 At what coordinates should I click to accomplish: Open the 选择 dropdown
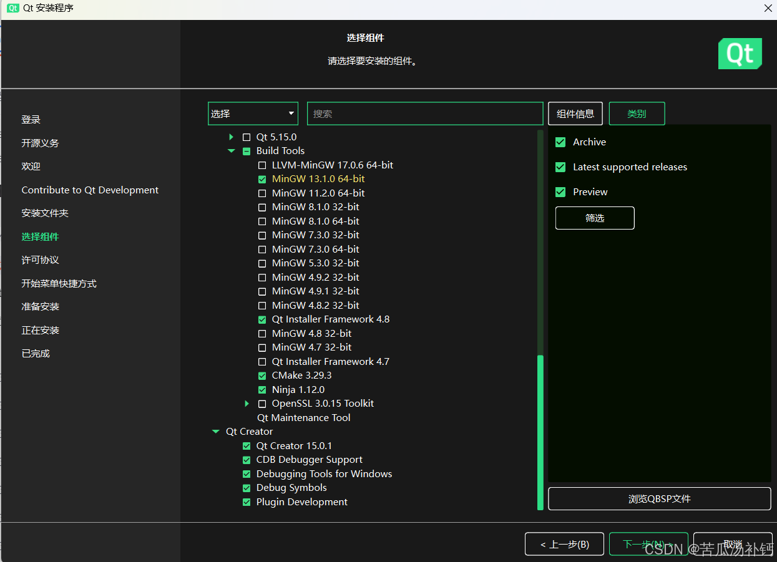pyautogui.click(x=253, y=114)
